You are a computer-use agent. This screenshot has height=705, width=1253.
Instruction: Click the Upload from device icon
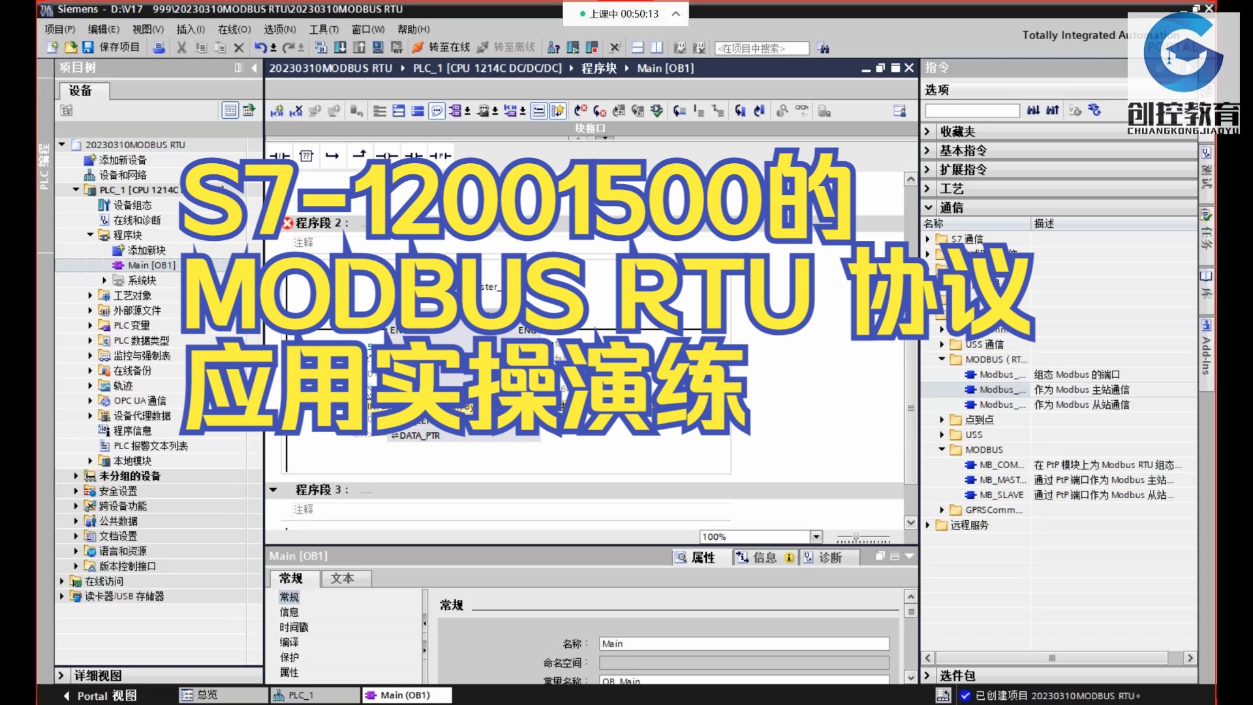(359, 48)
